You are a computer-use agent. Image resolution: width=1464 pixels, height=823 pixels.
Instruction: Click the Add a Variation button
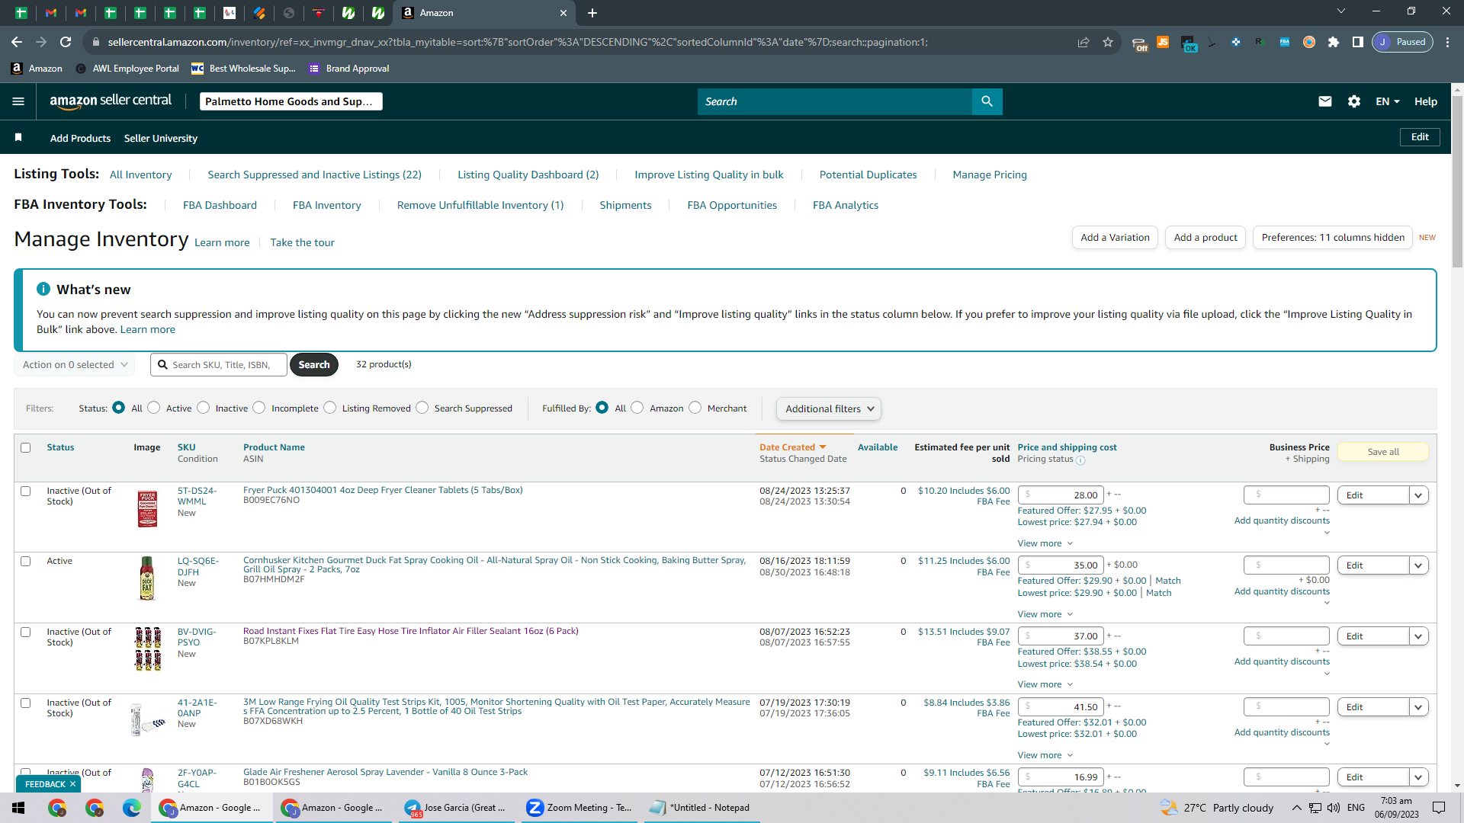point(1115,238)
